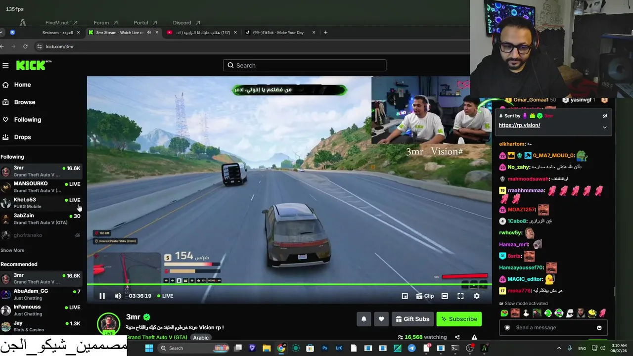
Task: Expand Following list with Show More
Action: pyautogui.click(x=12, y=250)
